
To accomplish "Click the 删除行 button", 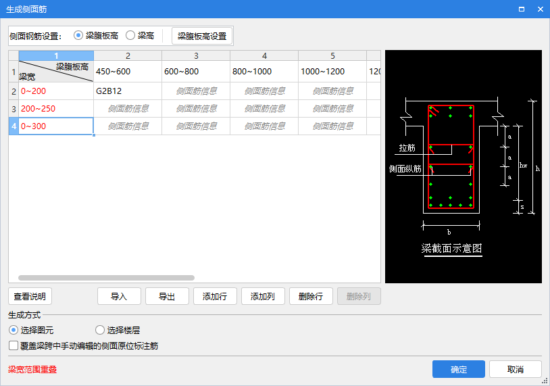I will 311,297.
